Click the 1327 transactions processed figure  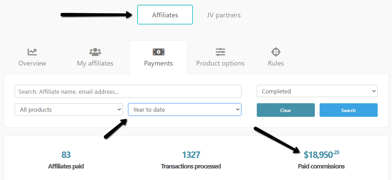[191, 155]
